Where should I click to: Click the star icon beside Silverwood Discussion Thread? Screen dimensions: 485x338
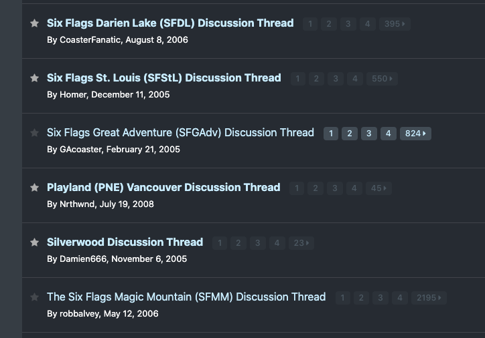[35, 242]
